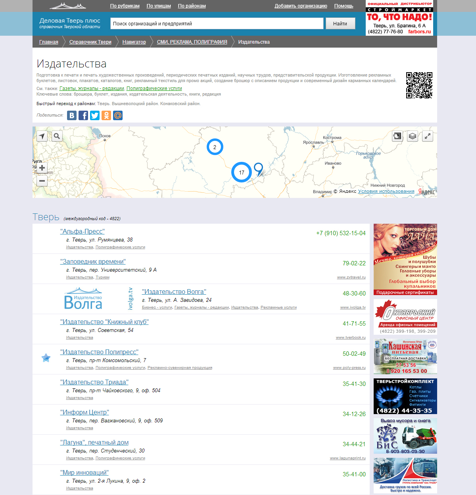The image size is (476, 495).
Task: Open the Тверьстройкомплект ad banner
Action: (405, 396)
